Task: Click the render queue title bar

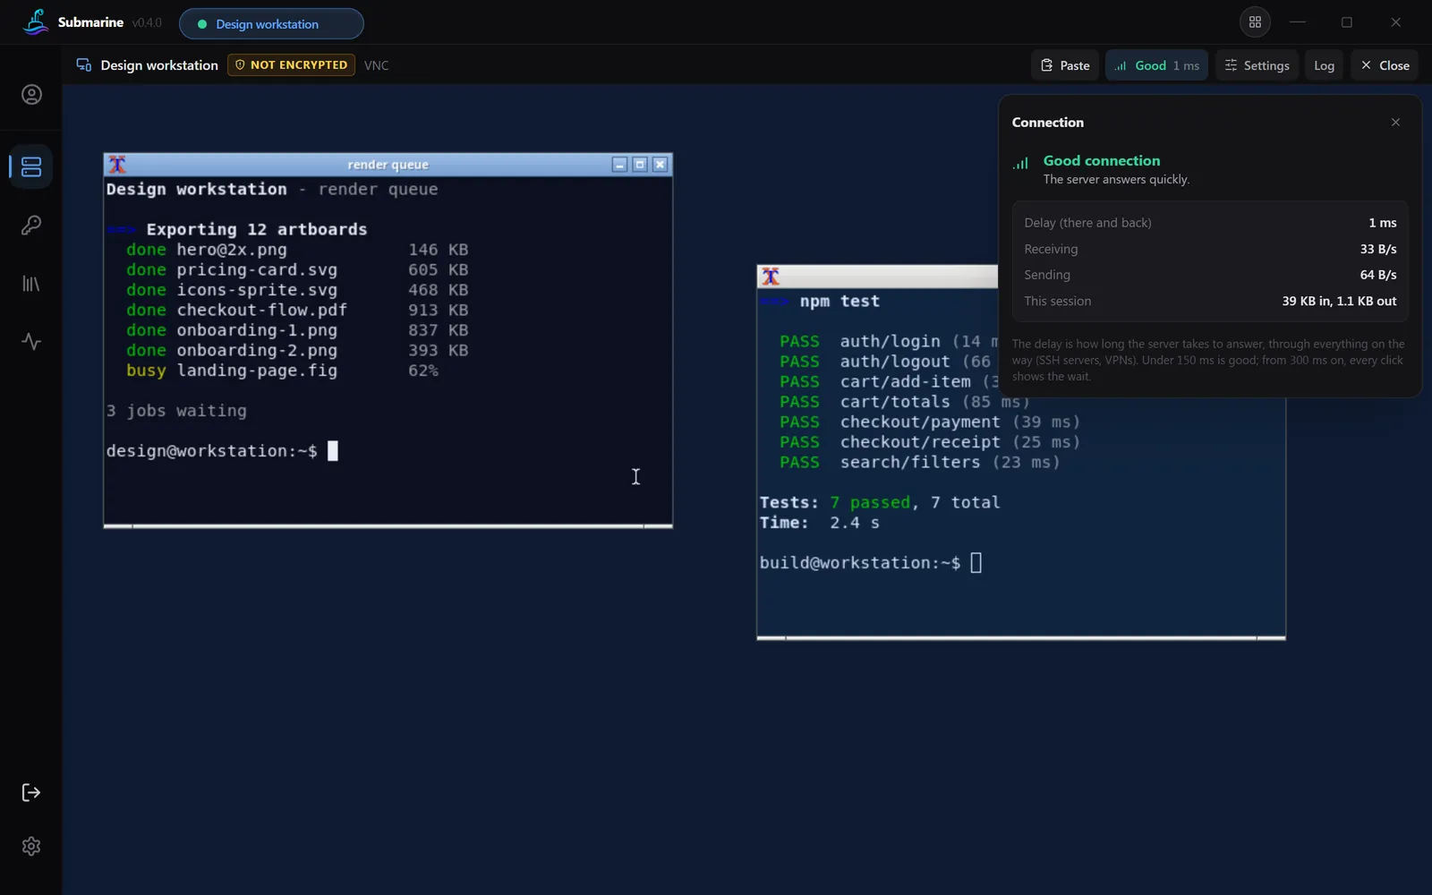Action: 388,165
